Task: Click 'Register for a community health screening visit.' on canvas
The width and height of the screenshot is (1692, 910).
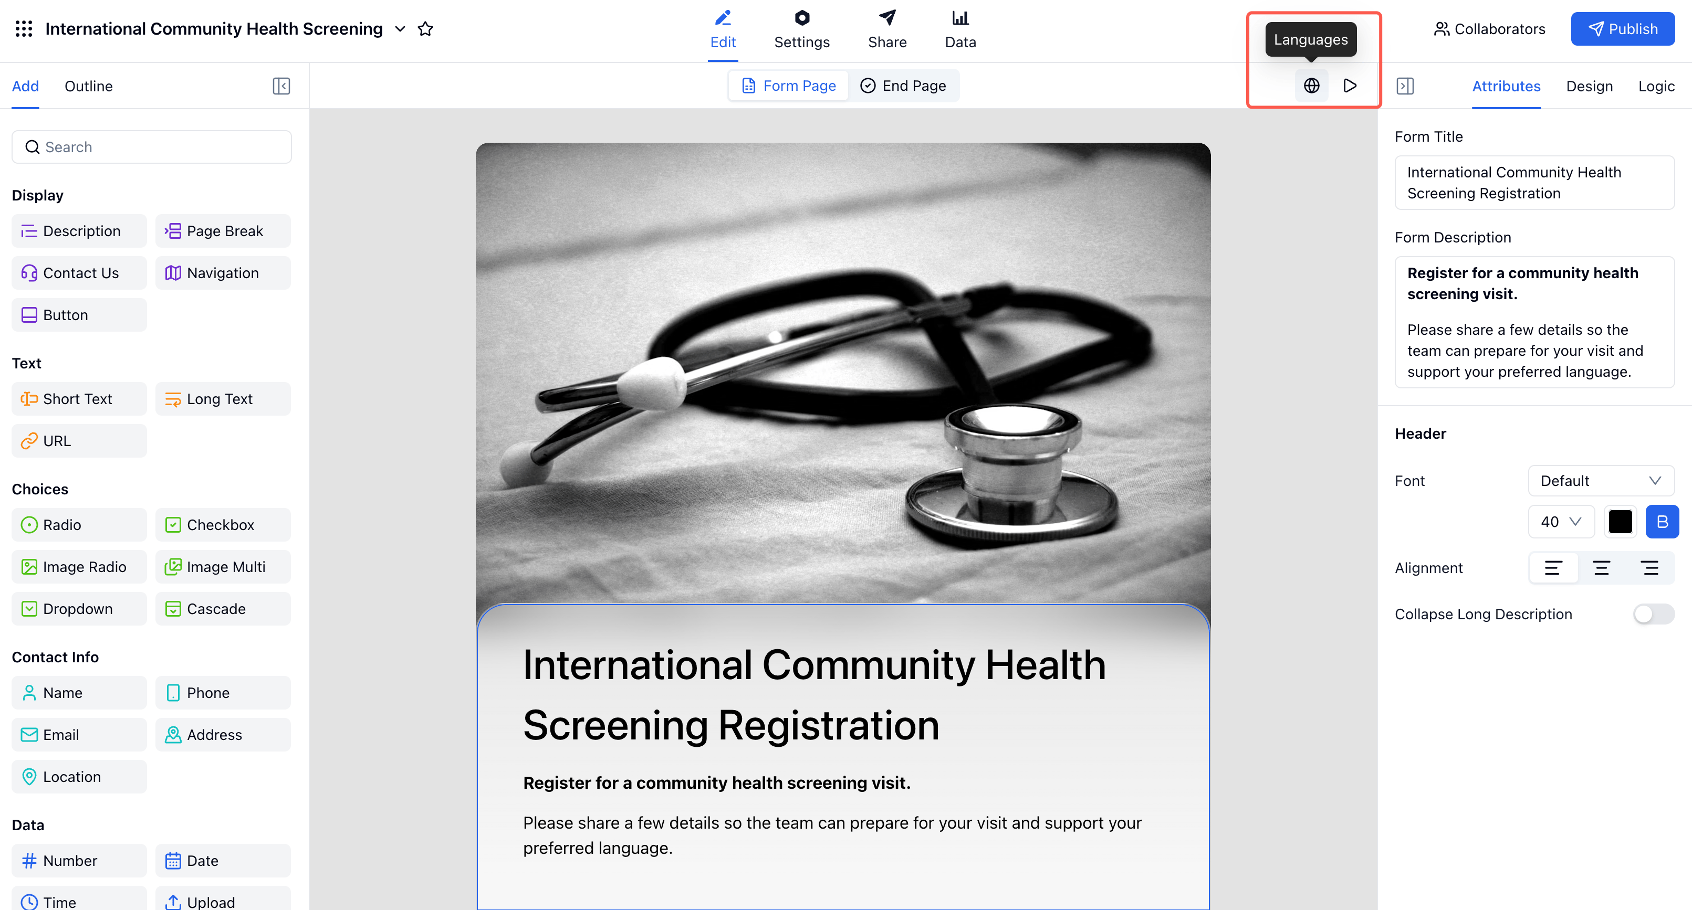Action: pyautogui.click(x=717, y=784)
